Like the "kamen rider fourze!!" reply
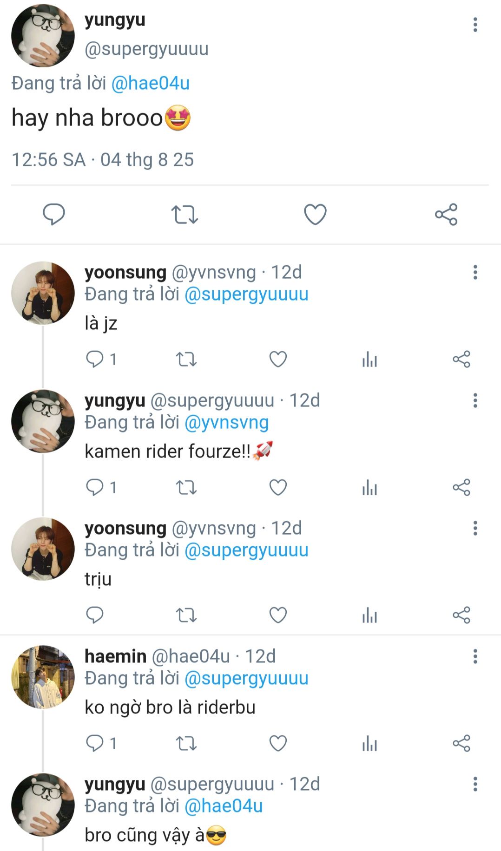 coord(278,487)
